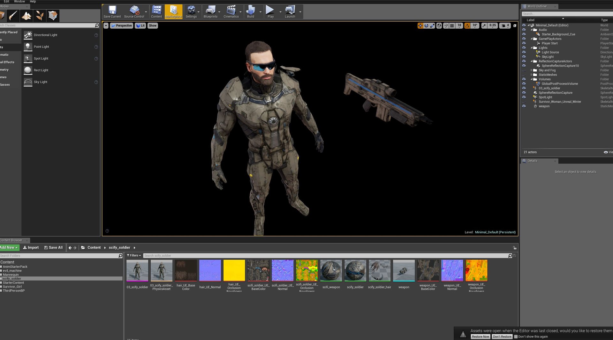Open viewport options dropdown arrow

click(106, 25)
